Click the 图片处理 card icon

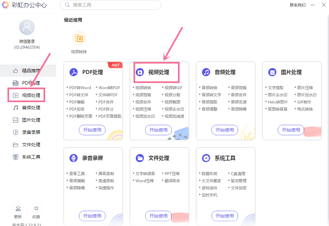(x=272, y=72)
